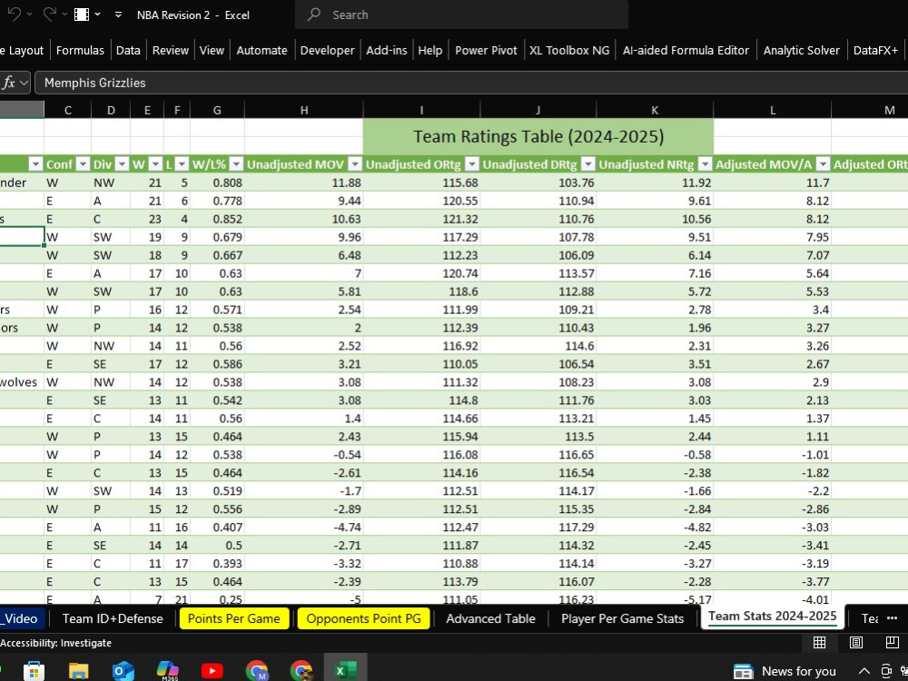Click Unadjusted NRtg cell -4.82
Viewport: 908px width, 681px height.
click(x=655, y=527)
